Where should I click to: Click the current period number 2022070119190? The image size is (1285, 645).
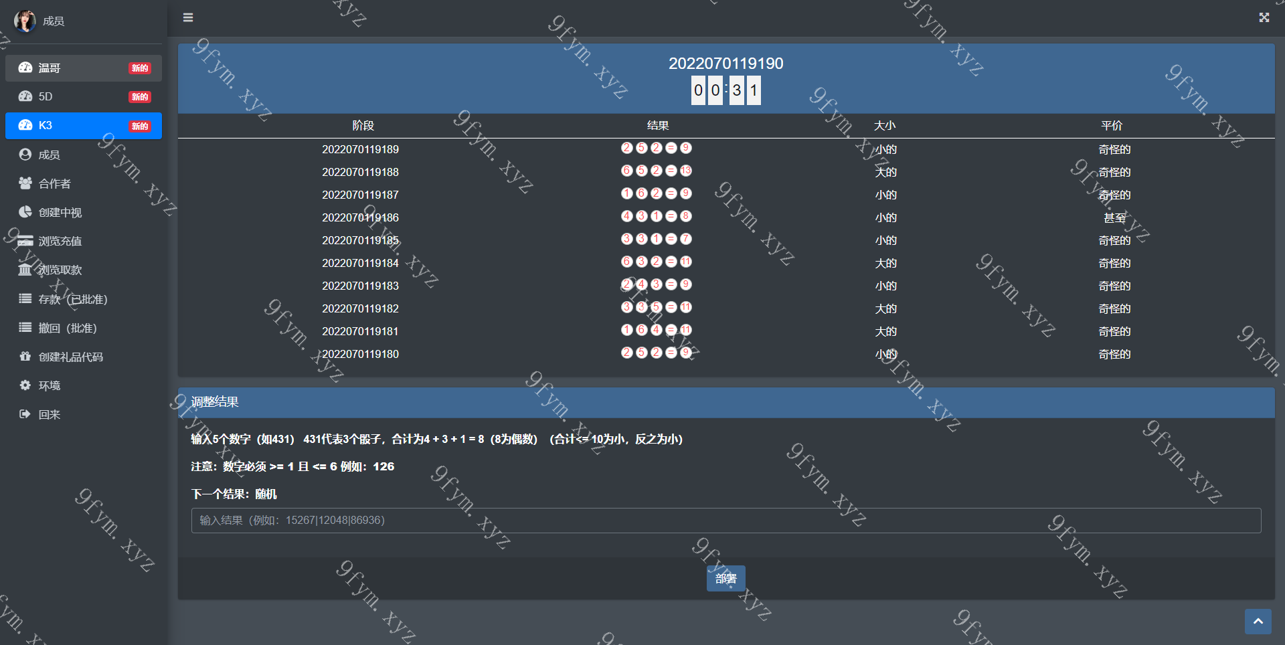(726, 64)
